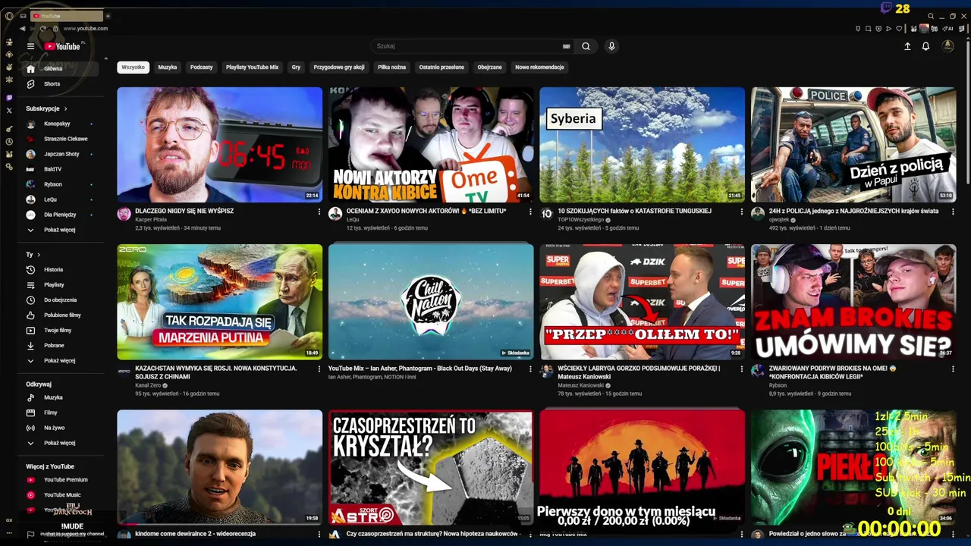Open options menu for 24H Z POLICJĄ video
Screen dimensions: 971x546
click(x=953, y=212)
